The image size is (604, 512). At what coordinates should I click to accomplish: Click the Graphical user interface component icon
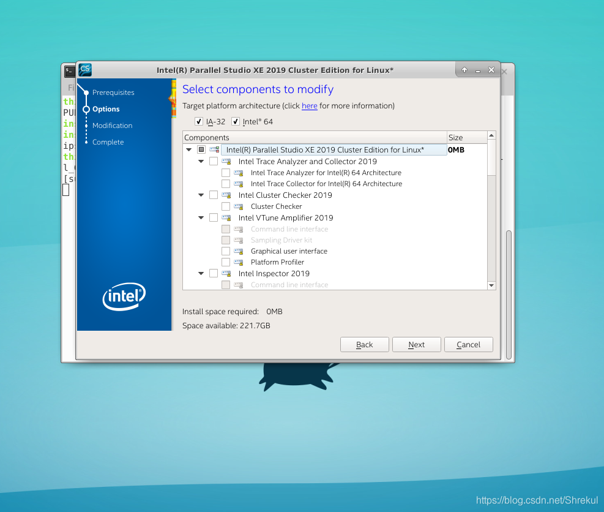(239, 251)
